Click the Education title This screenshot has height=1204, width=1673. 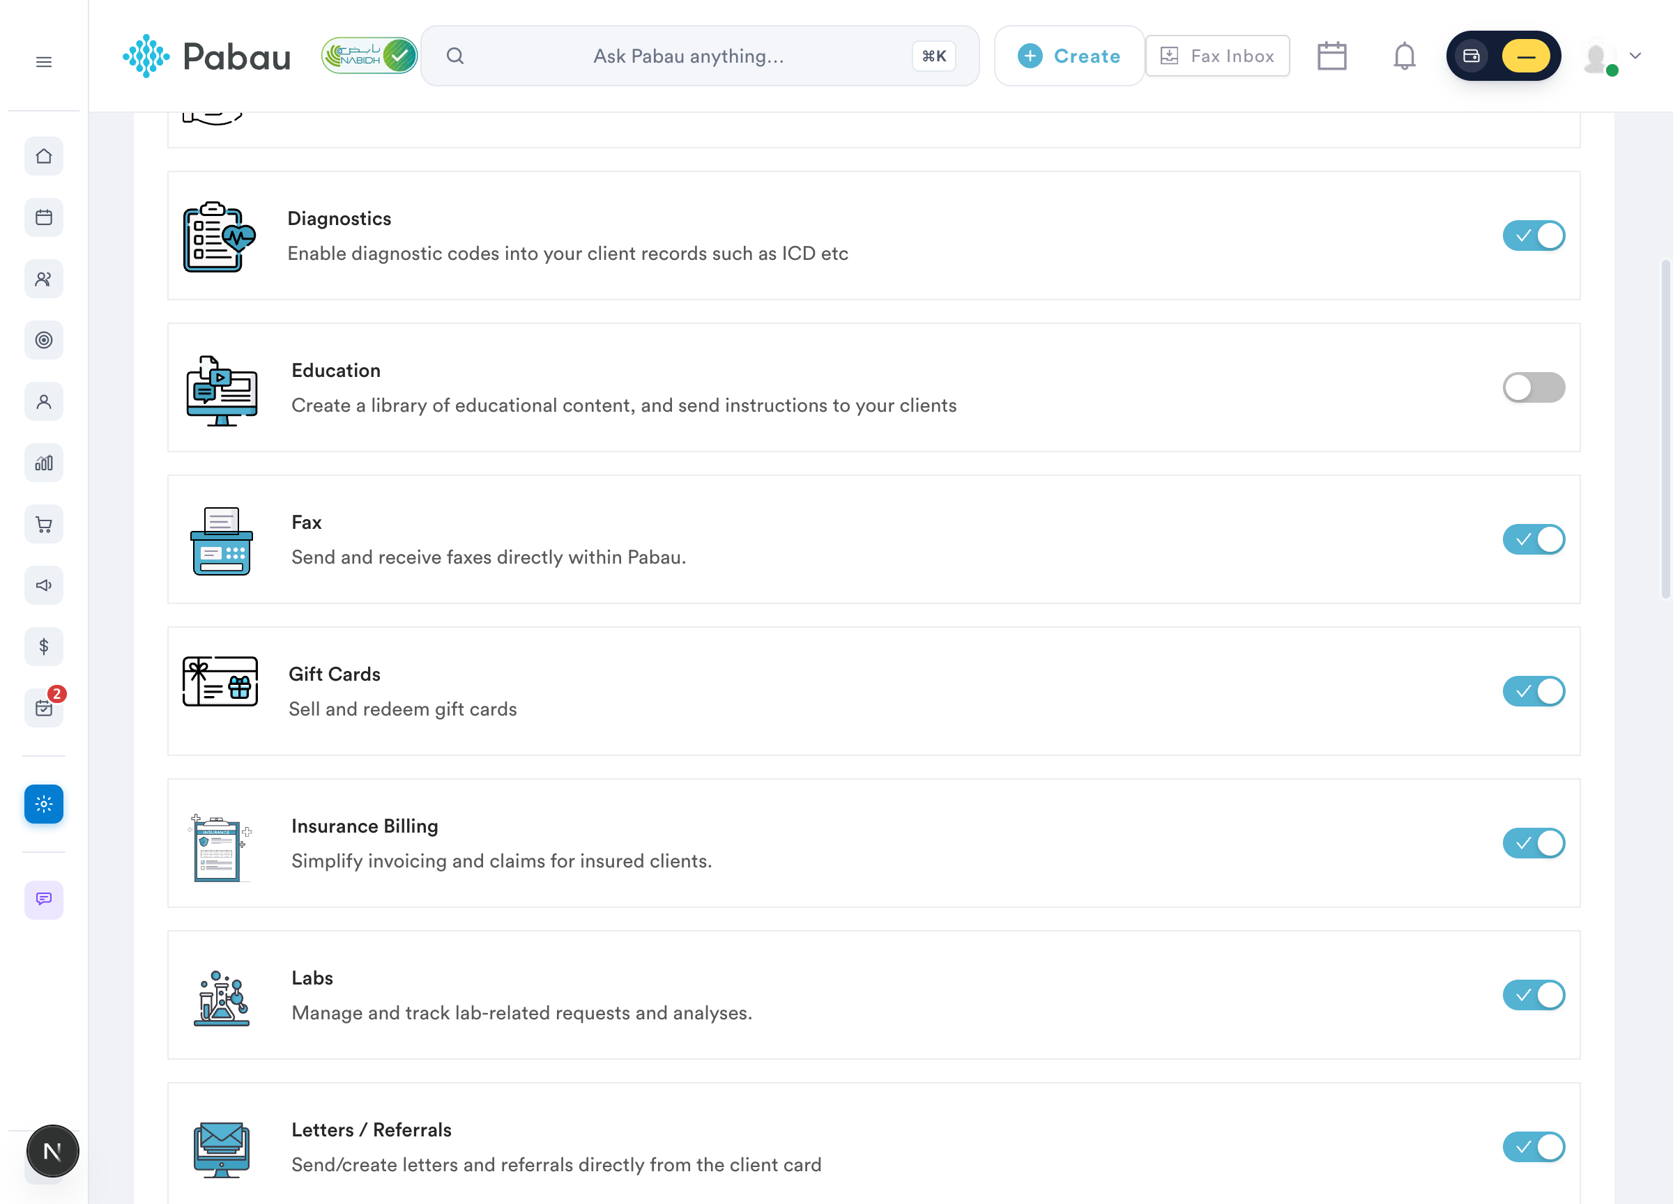335,371
